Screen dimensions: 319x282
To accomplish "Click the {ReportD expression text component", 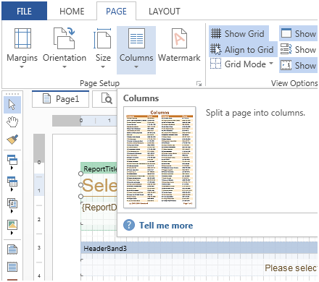I will coord(99,208).
